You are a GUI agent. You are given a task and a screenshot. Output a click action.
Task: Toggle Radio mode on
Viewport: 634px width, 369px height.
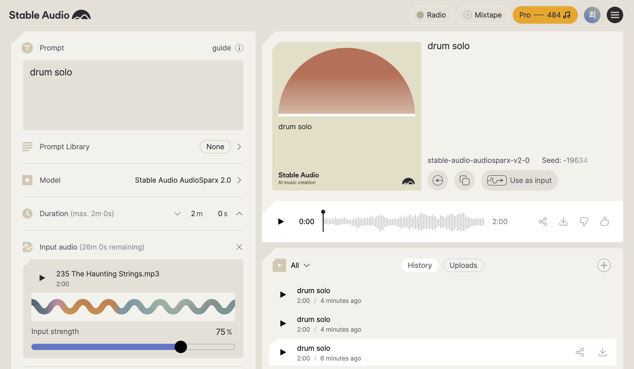(431, 15)
